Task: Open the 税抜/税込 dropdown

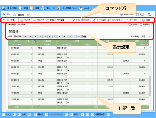Action: [x=150, y=37]
